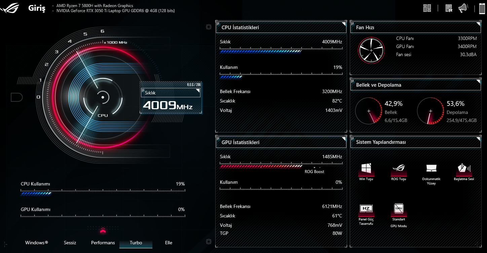Image resolution: width=487 pixels, height=253 pixels.
Task: Click the spinning fan icon in Fan Hızı
Action: pyautogui.click(x=371, y=50)
